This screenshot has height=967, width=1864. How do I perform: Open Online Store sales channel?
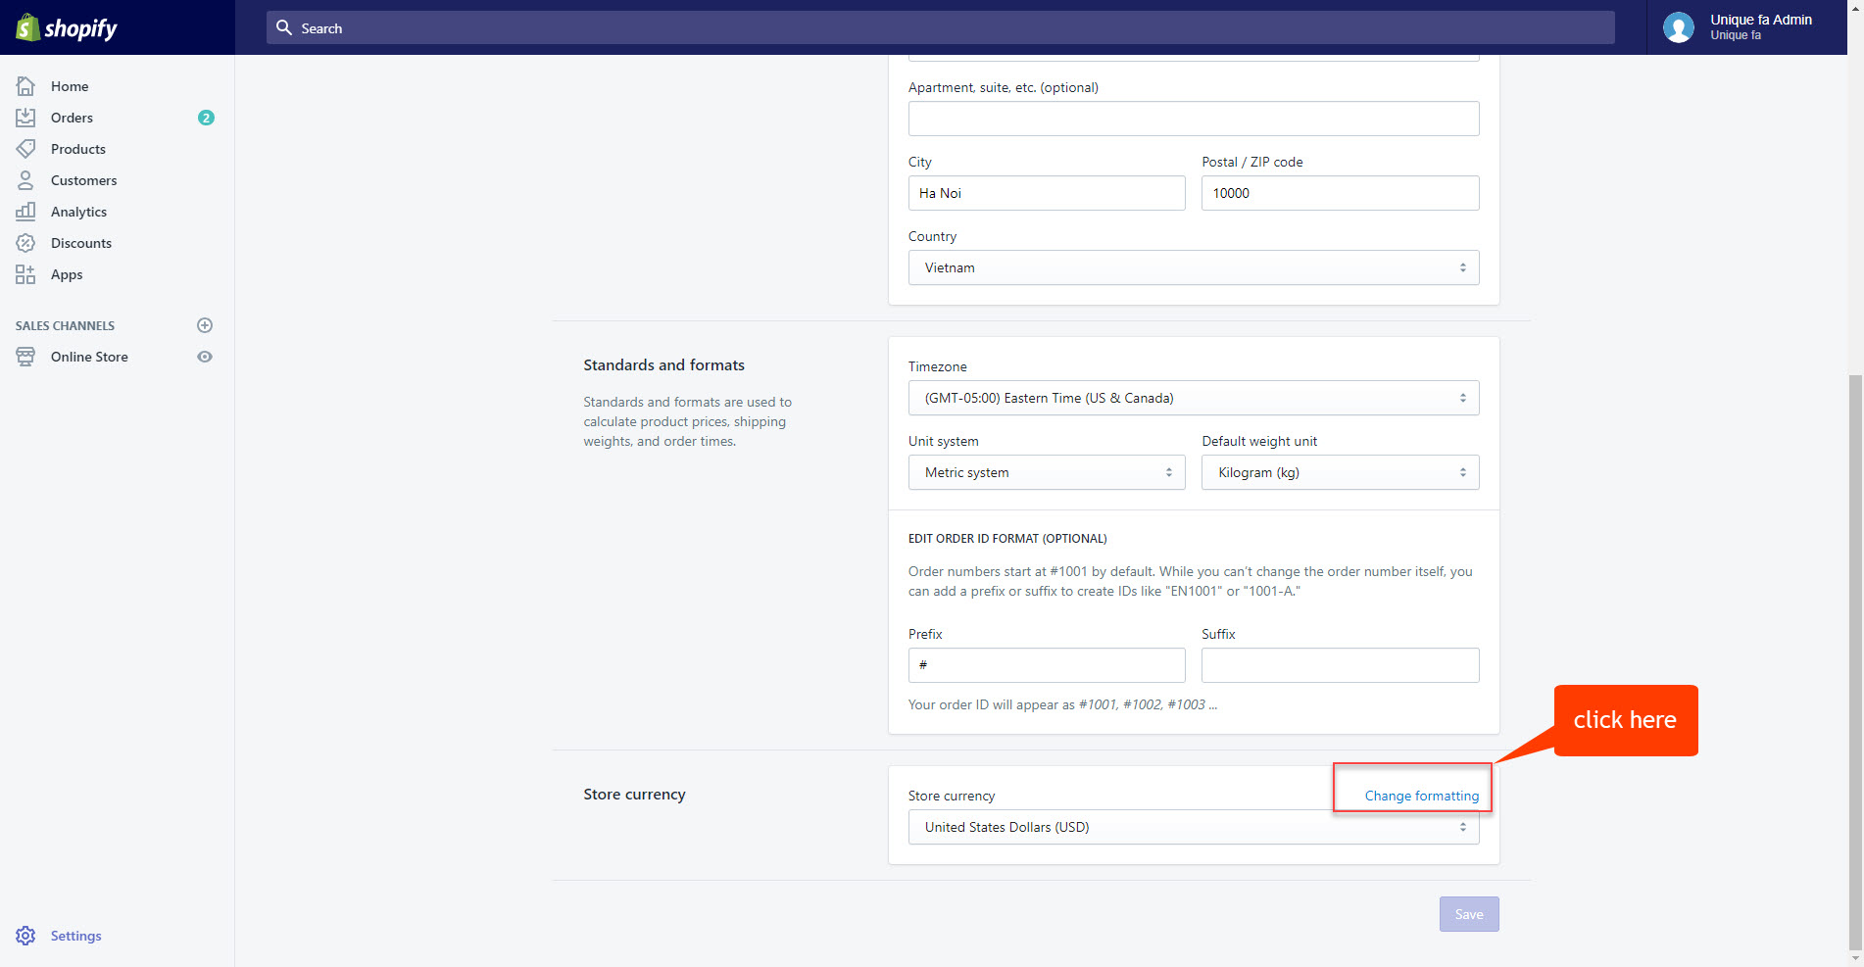click(89, 357)
